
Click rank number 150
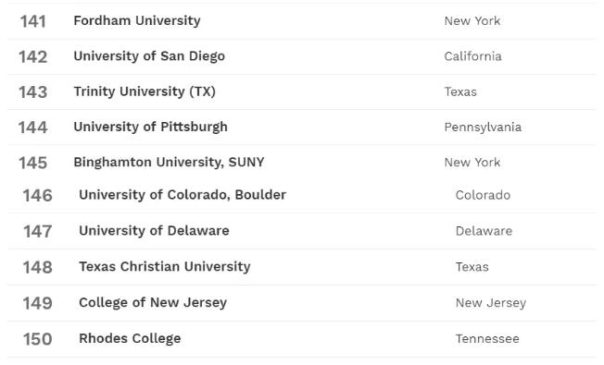(37, 339)
